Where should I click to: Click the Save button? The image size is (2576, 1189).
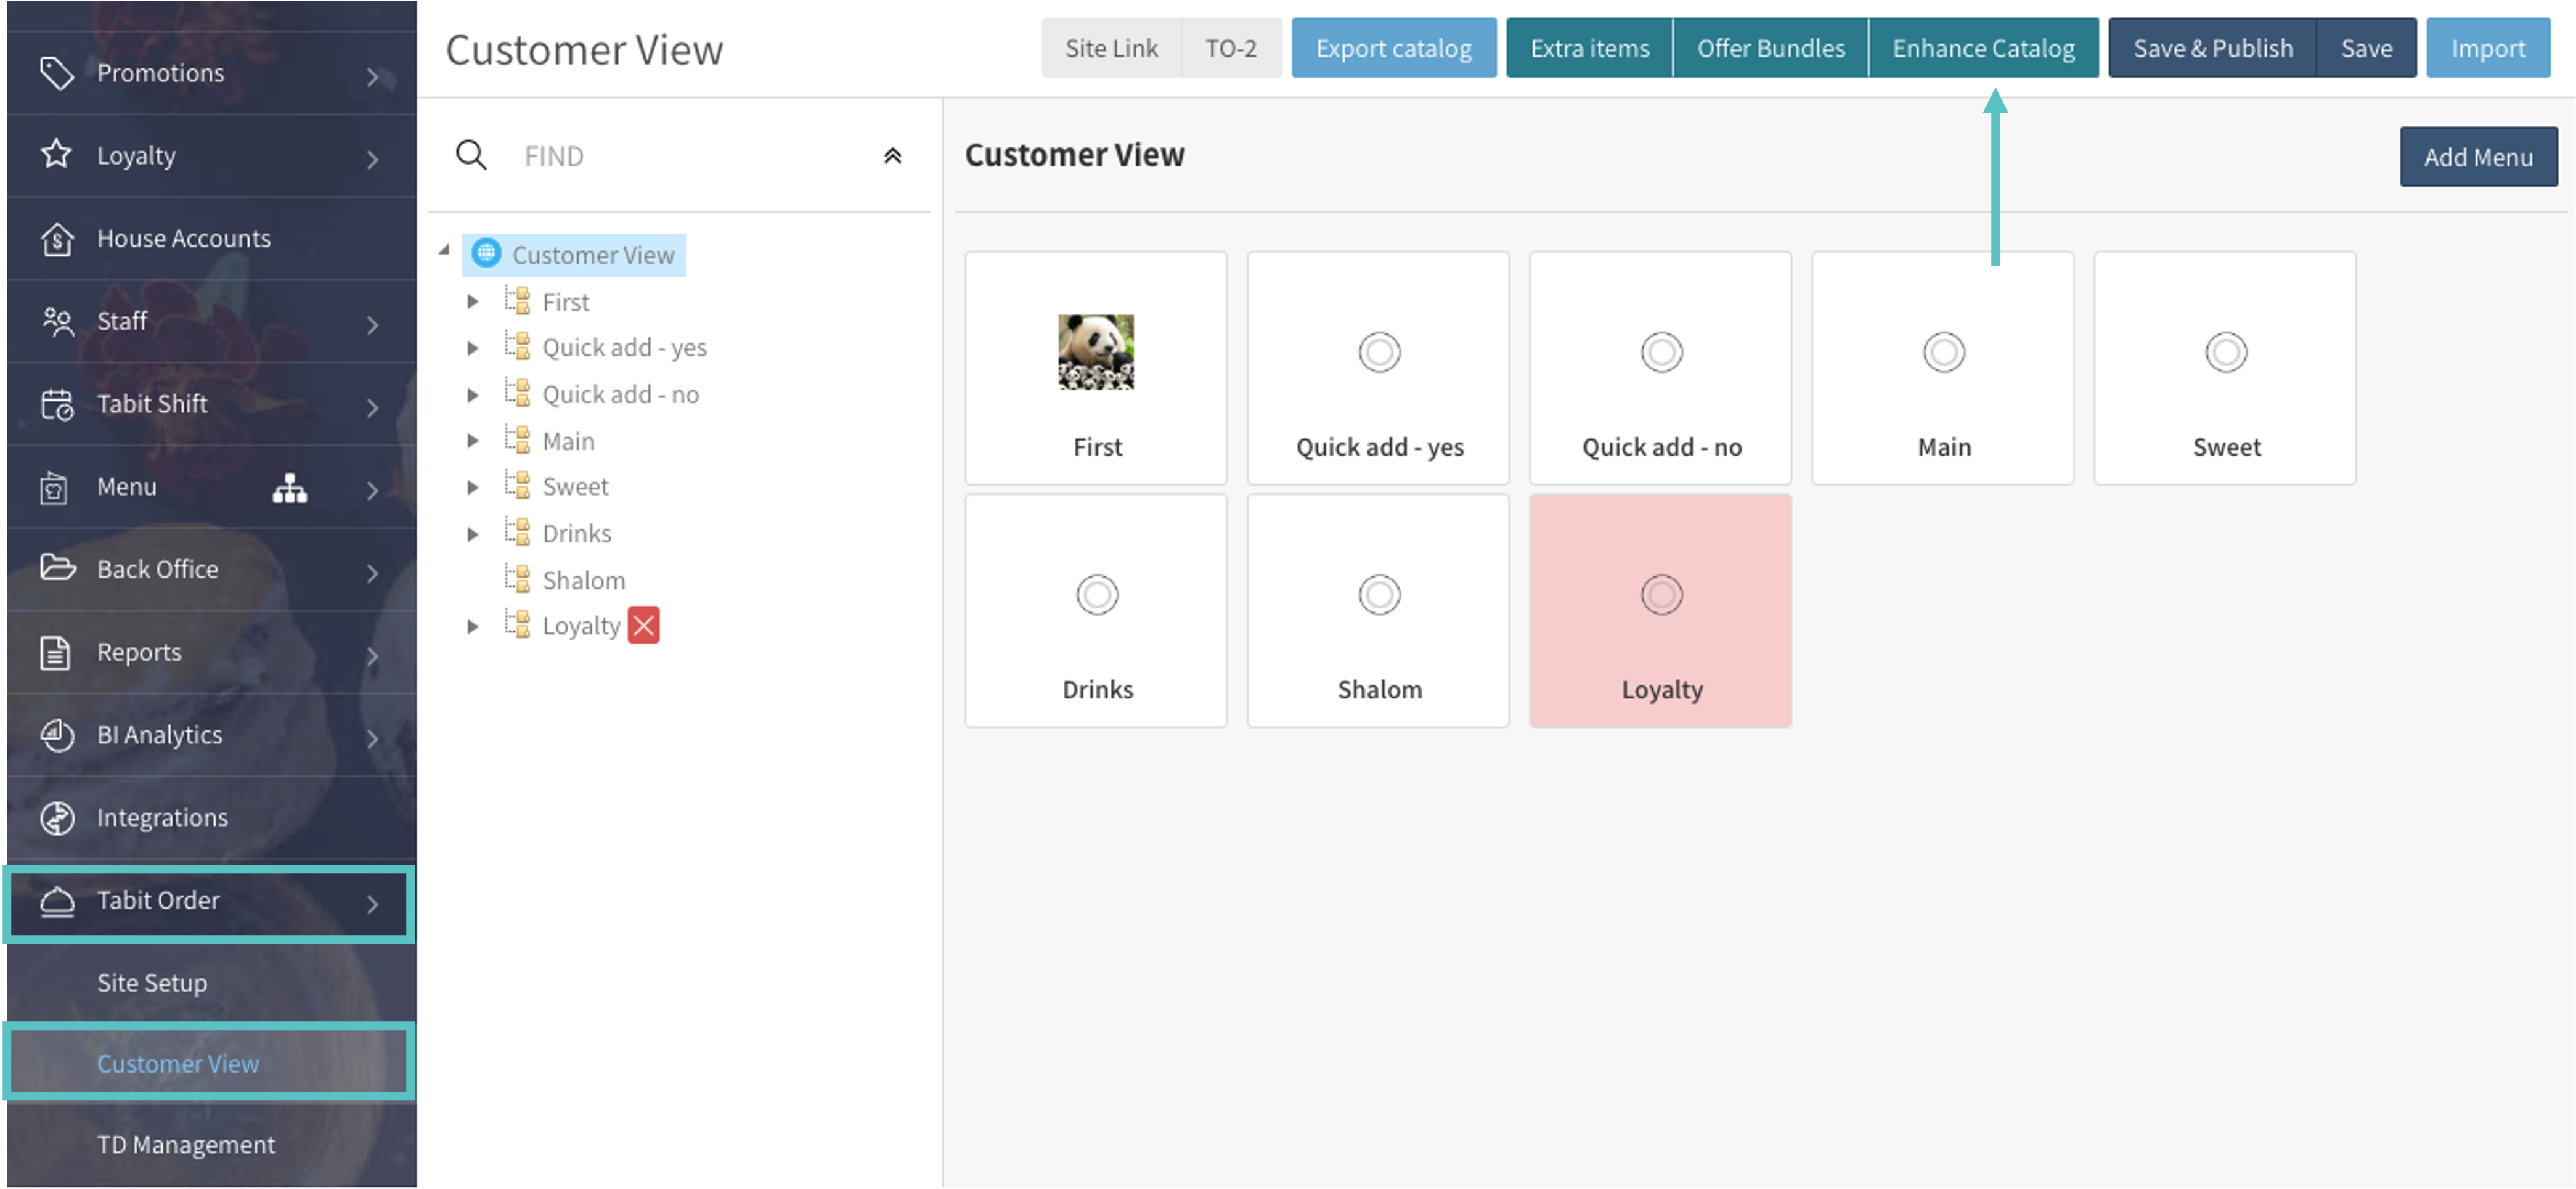click(x=2366, y=48)
